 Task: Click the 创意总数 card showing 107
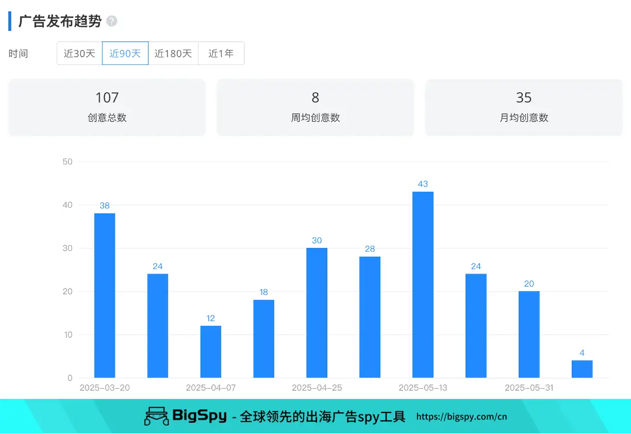click(107, 107)
